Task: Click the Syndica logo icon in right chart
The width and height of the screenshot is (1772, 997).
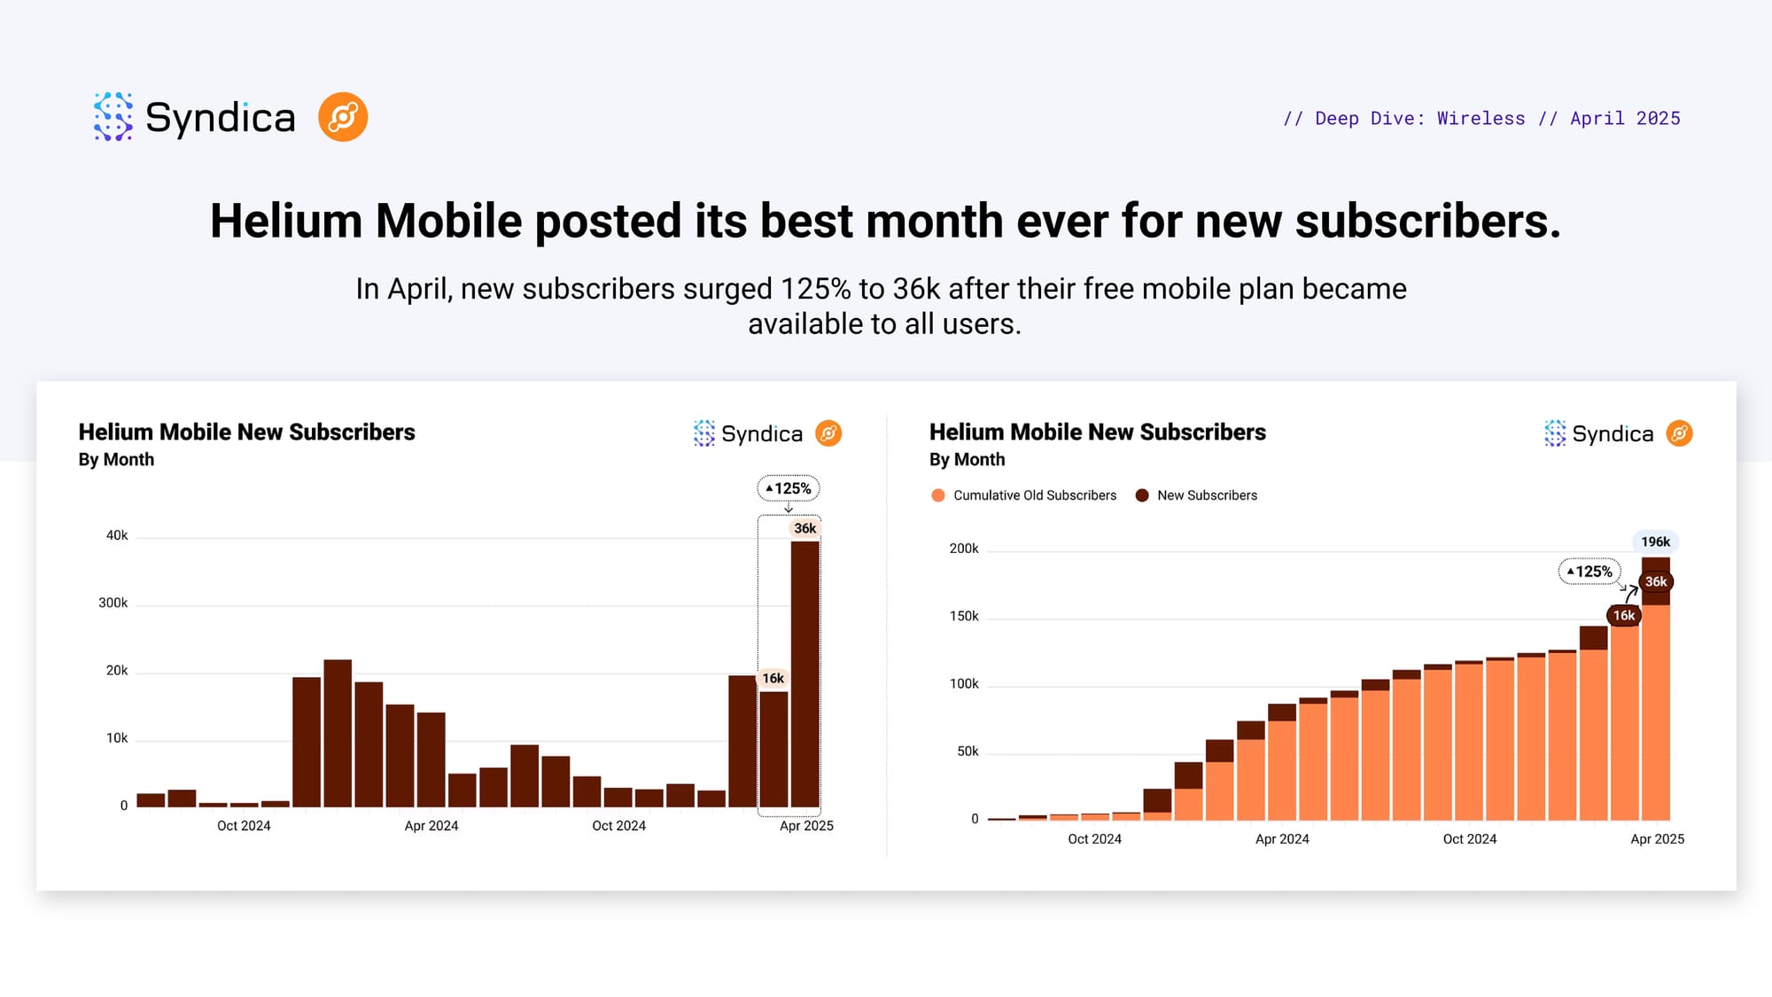Action: pyautogui.click(x=1555, y=433)
